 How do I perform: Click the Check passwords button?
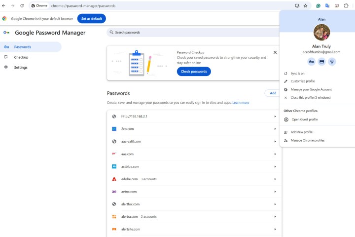pos(194,72)
